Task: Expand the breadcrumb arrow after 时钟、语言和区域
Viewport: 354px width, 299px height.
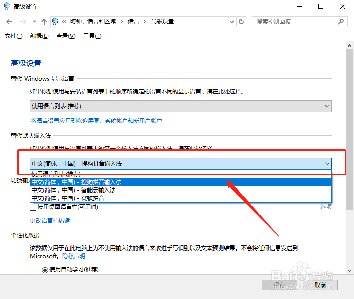Action: (122, 22)
